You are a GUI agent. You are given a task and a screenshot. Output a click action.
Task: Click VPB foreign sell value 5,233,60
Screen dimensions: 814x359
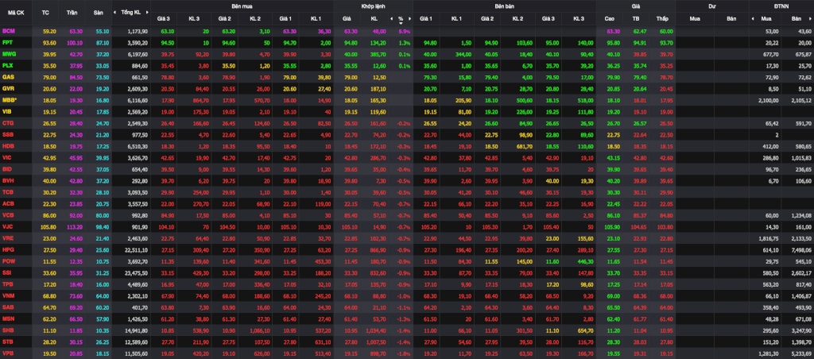point(801,353)
